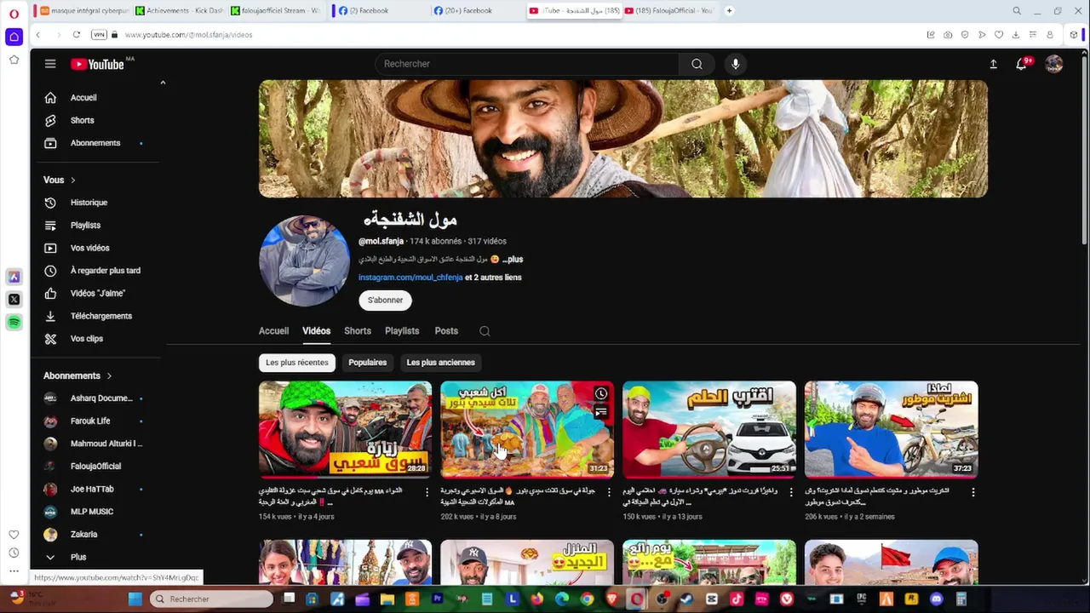Screen dimensions: 1090x613
Task: Click the YouTube Rechercher search field
Action: point(527,64)
